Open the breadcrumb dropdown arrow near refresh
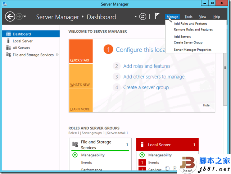The width and height of the screenshot is (231, 174). [136, 17]
